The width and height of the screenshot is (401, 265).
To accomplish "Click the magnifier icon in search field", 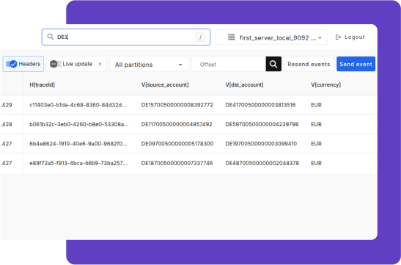I will tap(51, 37).
